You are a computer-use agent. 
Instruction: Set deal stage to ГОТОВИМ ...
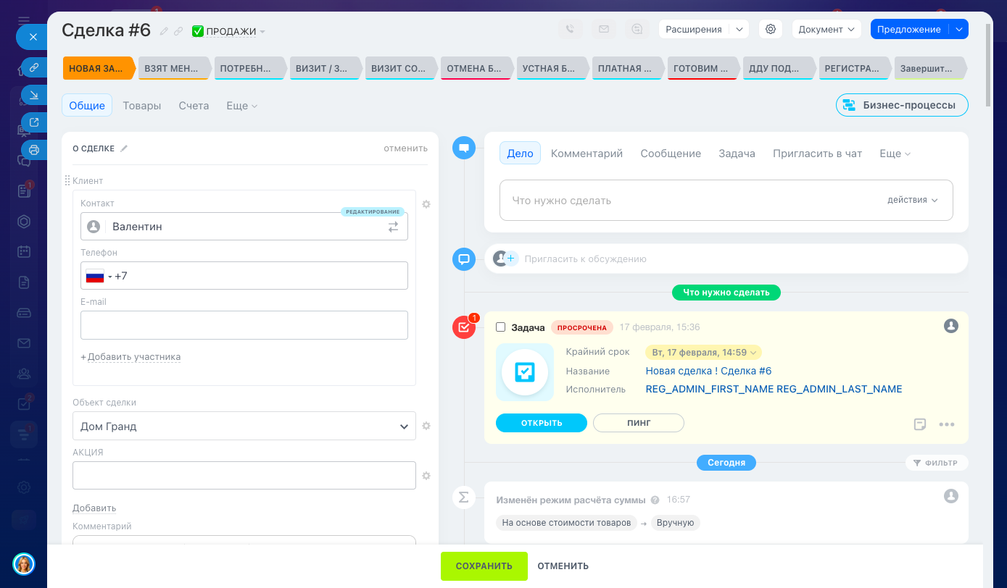703,69
